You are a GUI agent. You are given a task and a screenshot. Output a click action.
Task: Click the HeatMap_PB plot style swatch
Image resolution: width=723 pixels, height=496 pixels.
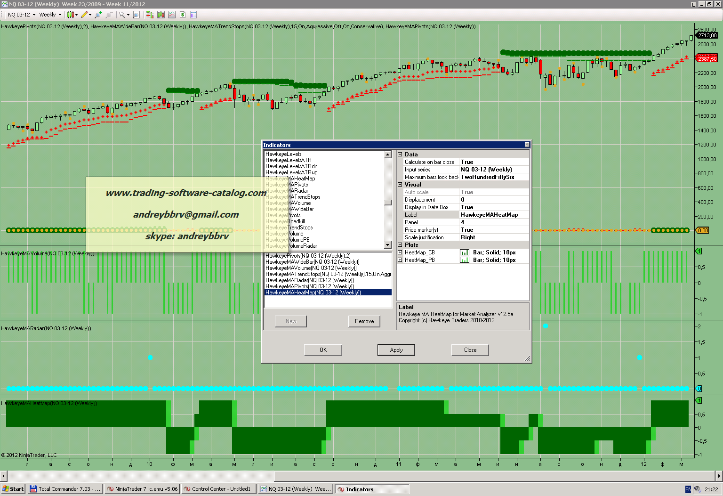pyautogui.click(x=464, y=260)
